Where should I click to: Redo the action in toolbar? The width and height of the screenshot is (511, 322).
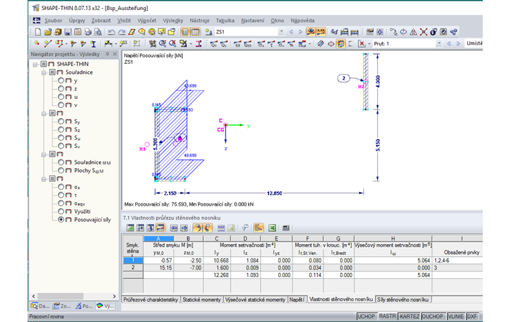[x=122, y=32]
